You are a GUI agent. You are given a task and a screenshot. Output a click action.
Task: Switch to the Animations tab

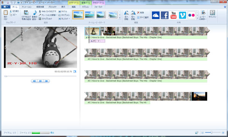(x=27, y=7)
